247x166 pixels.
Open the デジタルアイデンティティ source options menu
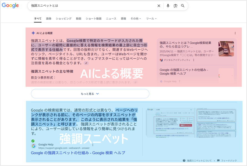(x=194, y=60)
